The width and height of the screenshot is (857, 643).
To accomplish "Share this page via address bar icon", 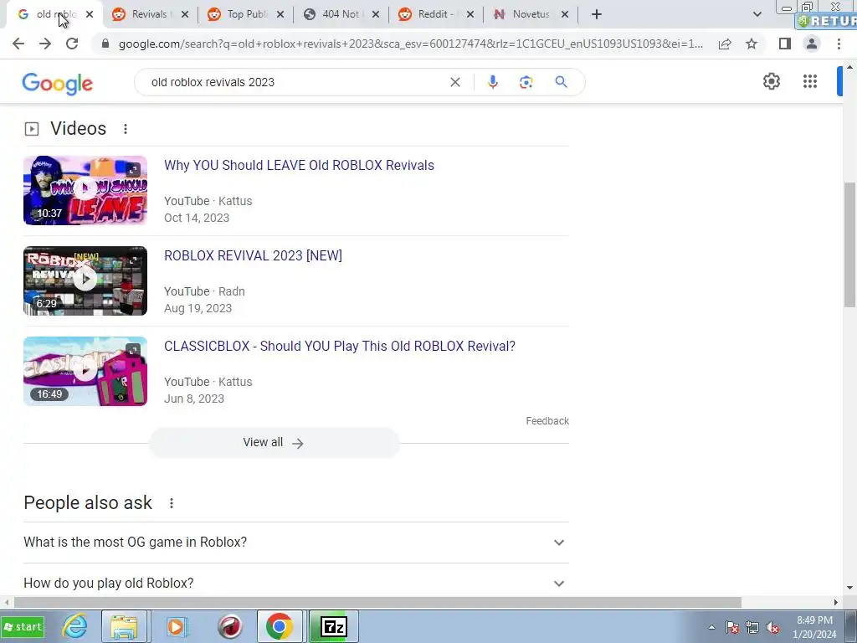I will [x=725, y=44].
